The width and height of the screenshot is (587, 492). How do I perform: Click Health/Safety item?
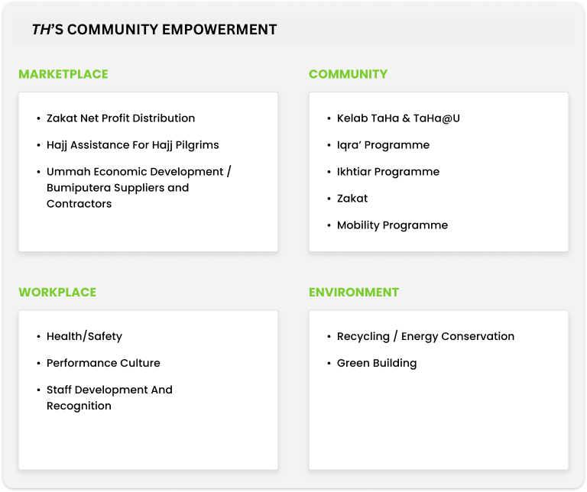pos(84,336)
